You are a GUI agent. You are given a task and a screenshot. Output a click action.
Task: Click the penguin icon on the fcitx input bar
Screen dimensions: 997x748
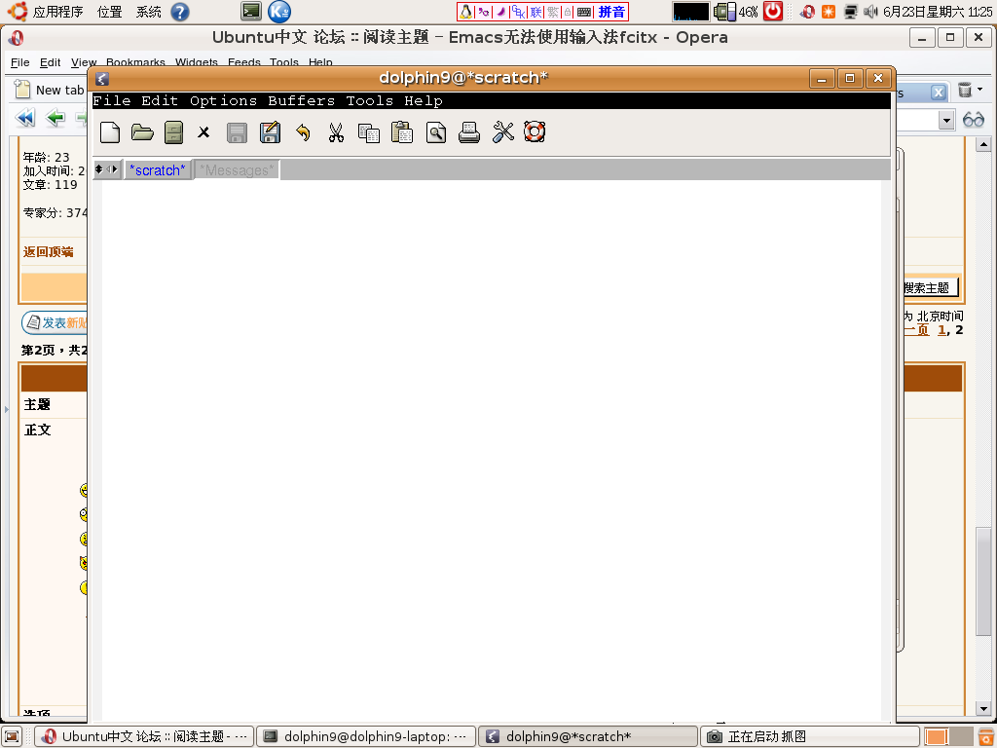(466, 12)
